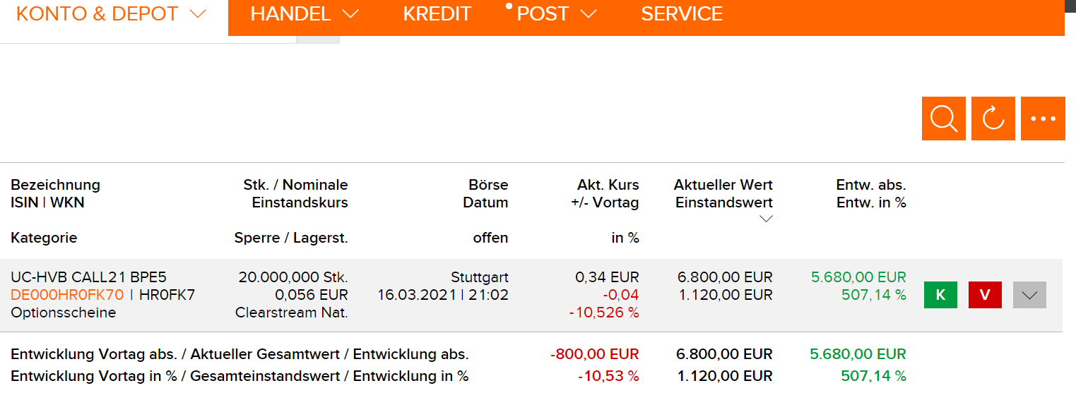
Task: Open the Handel dropdown menu
Action: pos(305,14)
